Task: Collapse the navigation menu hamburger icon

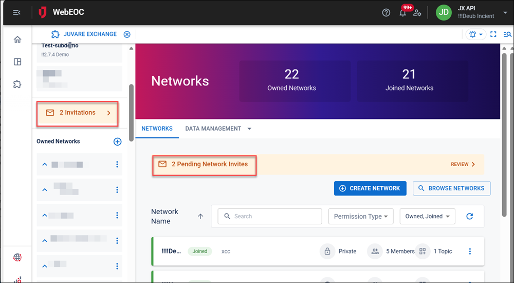Action: pyautogui.click(x=17, y=12)
